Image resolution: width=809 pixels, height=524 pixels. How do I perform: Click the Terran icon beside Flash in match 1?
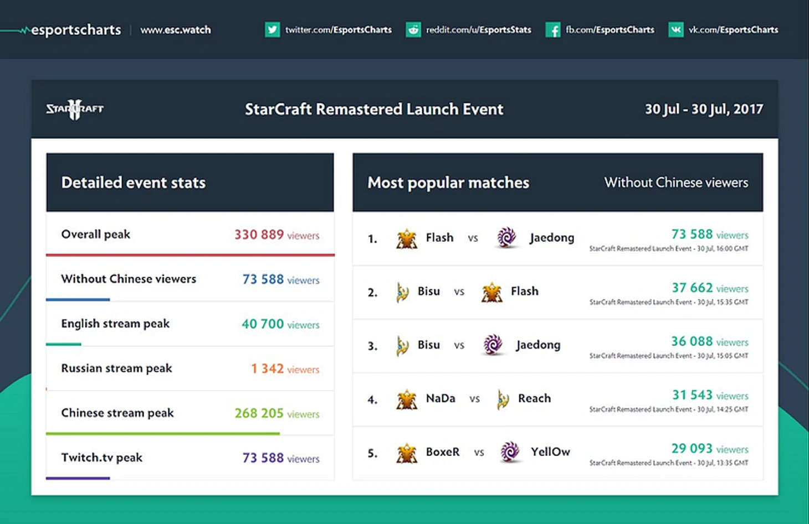click(407, 238)
